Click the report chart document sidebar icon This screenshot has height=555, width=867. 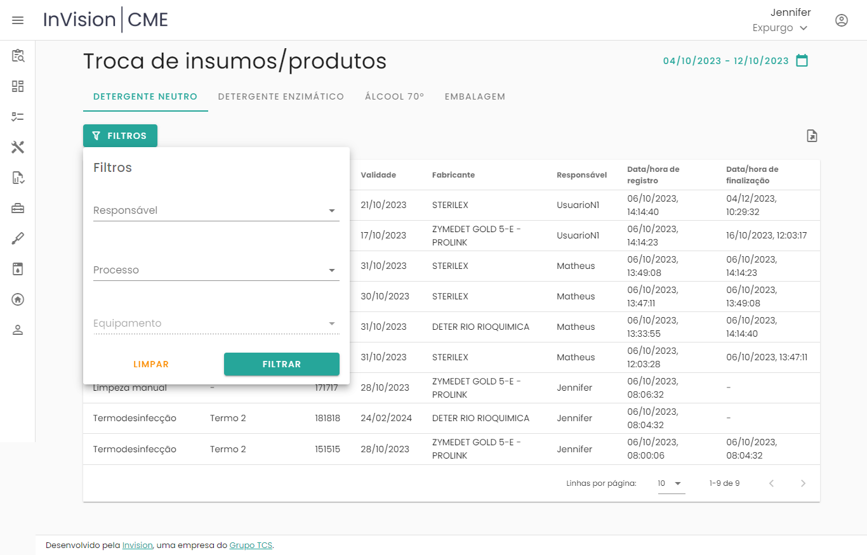(x=18, y=178)
